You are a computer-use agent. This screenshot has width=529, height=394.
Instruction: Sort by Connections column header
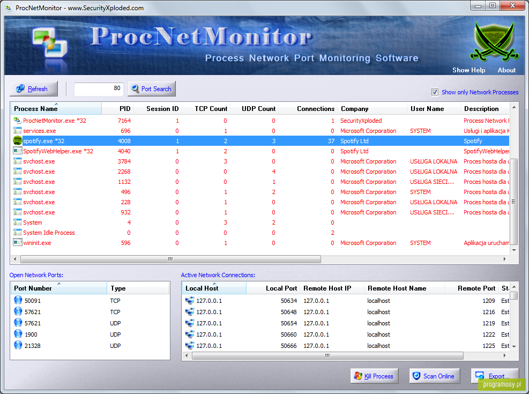(x=308, y=109)
